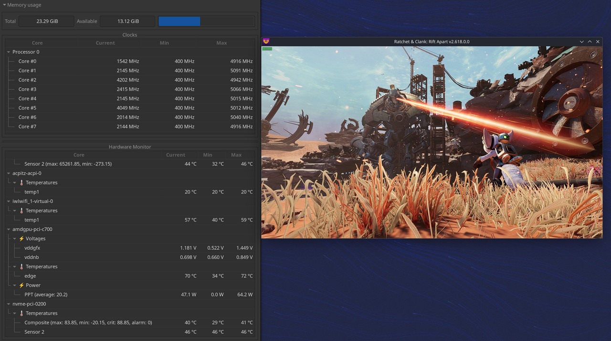Click the 4202 MHz current clock value
The image size is (611, 341).
point(127,80)
